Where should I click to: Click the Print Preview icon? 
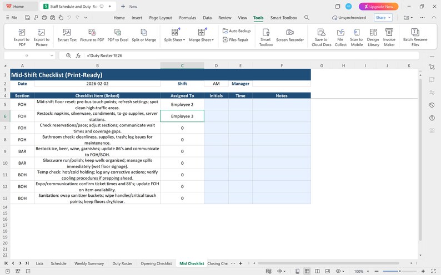click(x=53, y=18)
